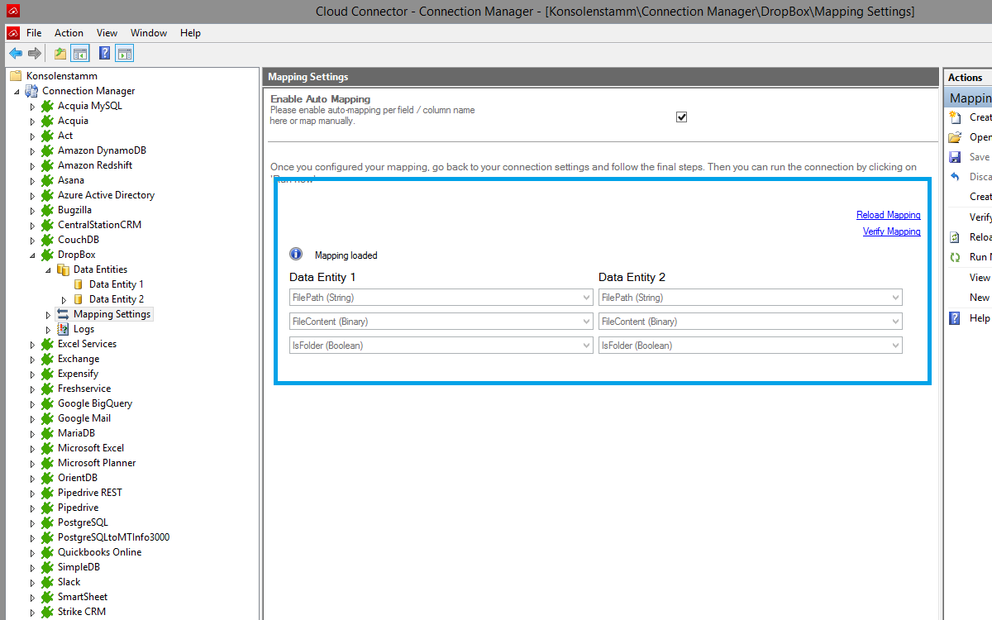Click the Open folder icon in Actions
Screen dimensions: 992x620
point(955,137)
